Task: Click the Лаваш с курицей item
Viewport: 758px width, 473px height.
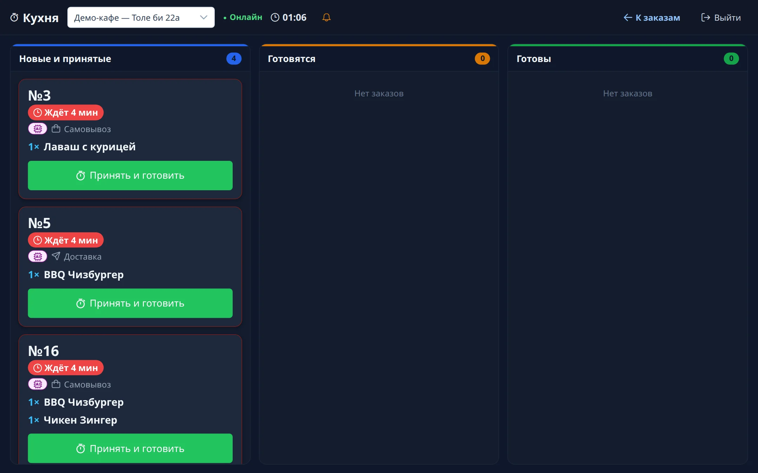Action: coord(89,147)
